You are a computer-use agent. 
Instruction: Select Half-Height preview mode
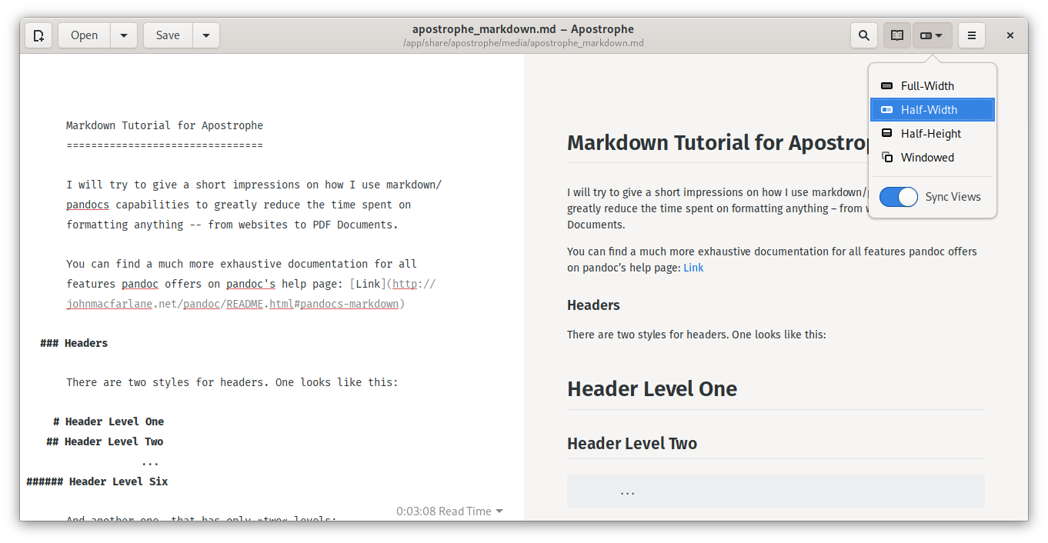point(931,134)
